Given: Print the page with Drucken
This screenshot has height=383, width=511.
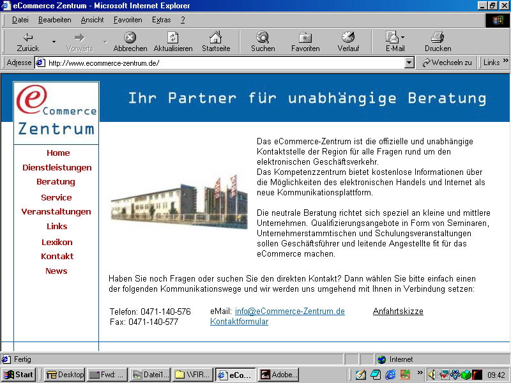Looking at the screenshot, I should (438, 41).
